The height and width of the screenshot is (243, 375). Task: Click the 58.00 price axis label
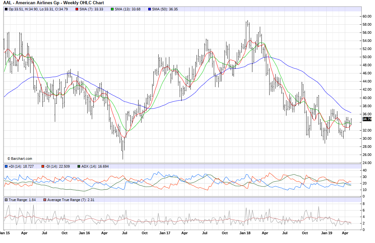[367, 25]
